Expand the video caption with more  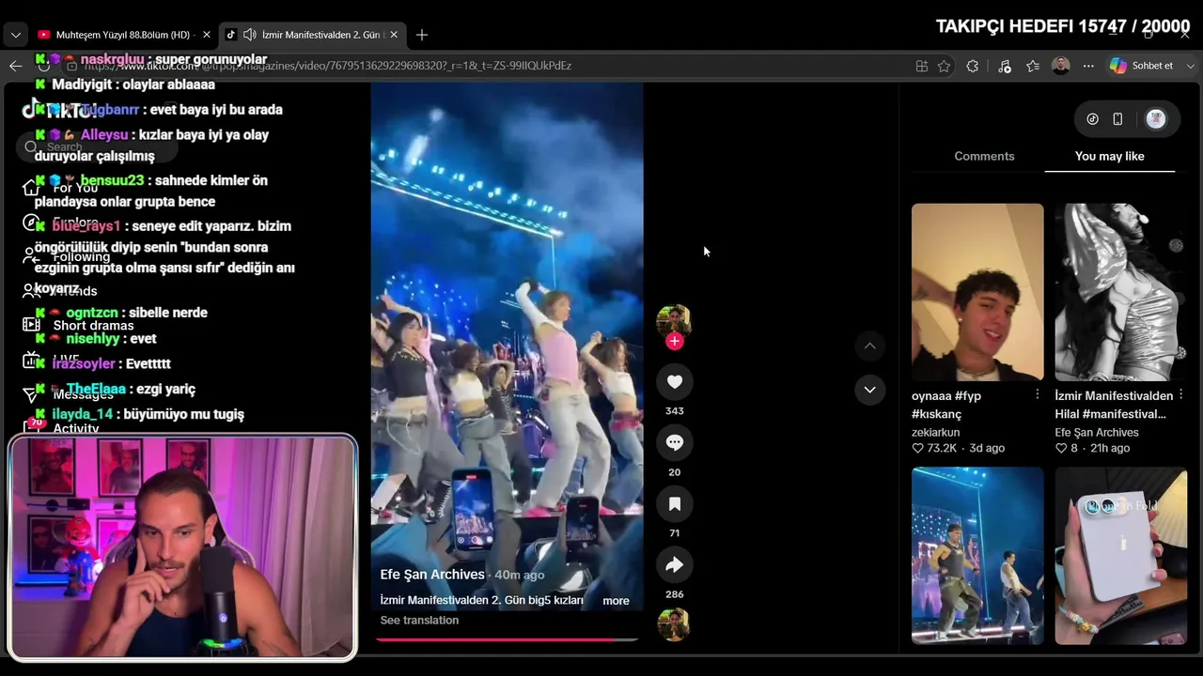click(x=616, y=601)
